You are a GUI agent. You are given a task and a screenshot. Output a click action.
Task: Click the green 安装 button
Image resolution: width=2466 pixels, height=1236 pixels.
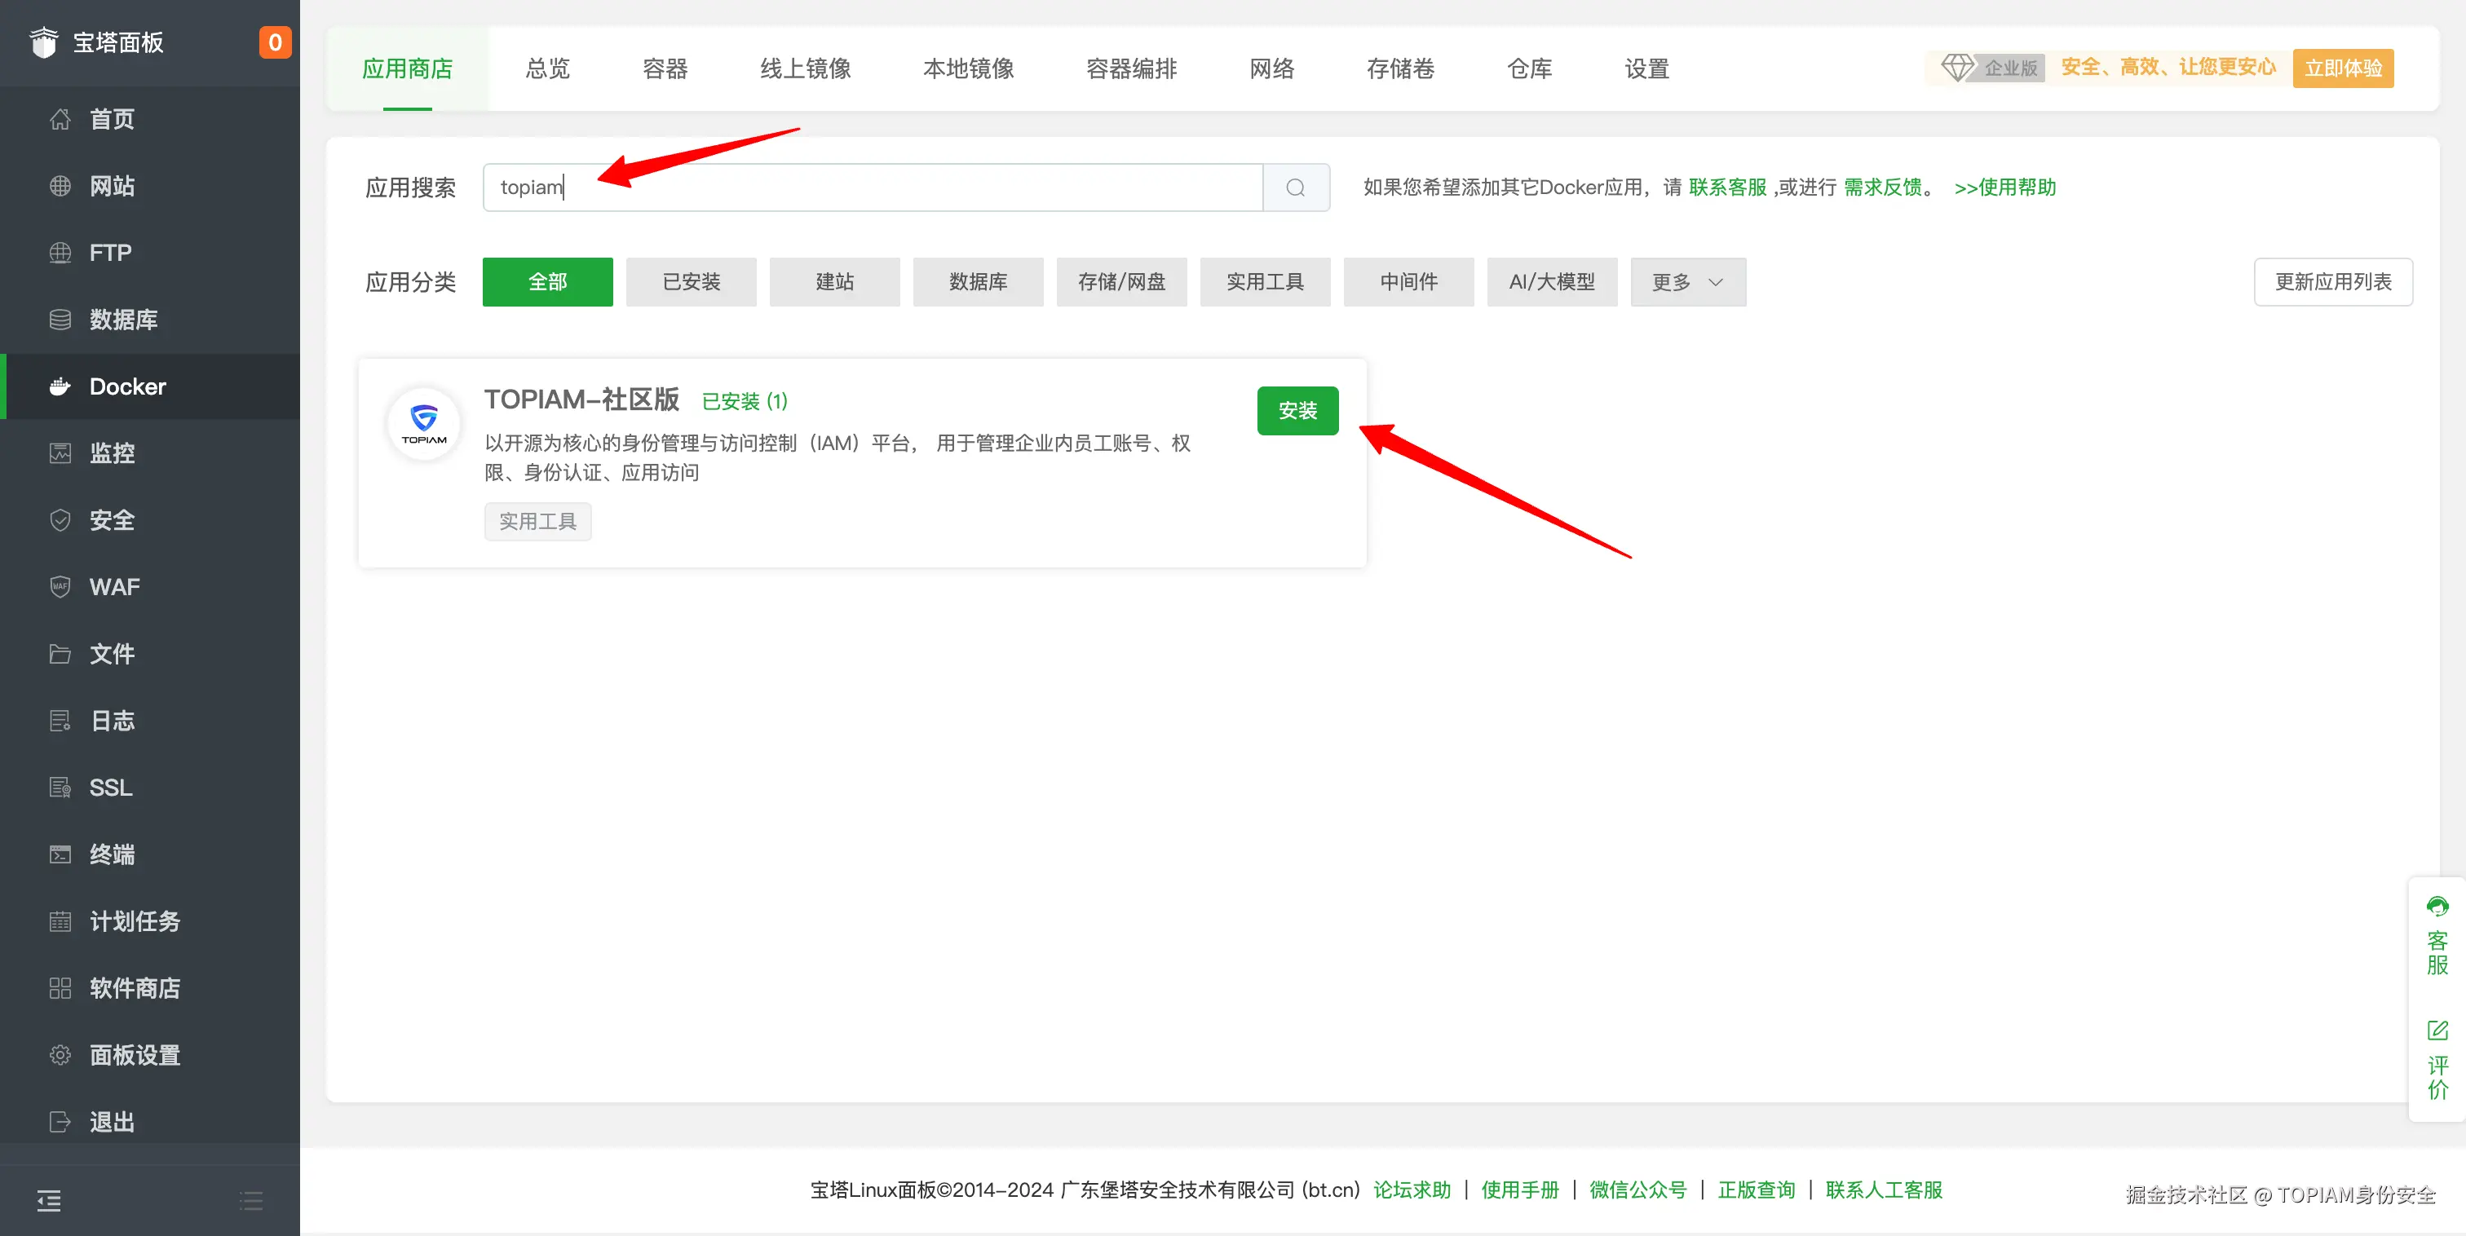1297,411
